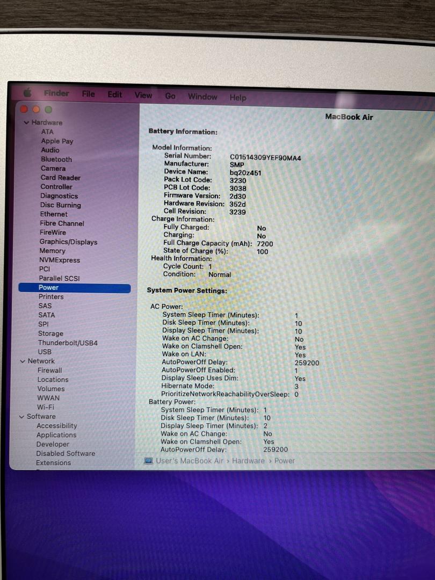Open the Finder menu
The width and height of the screenshot is (435, 580).
tap(56, 93)
